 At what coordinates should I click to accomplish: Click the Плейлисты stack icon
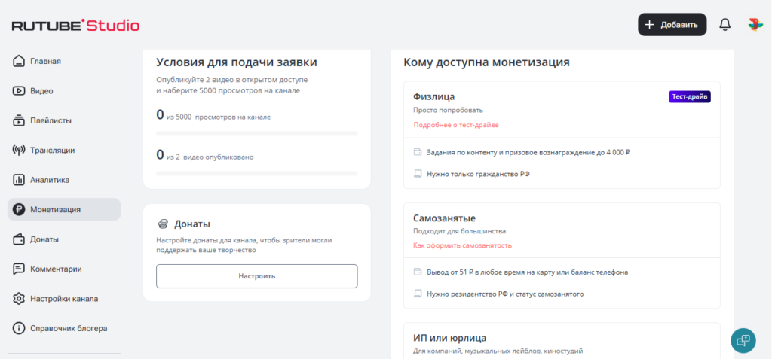pyautogui.click(x=19, y=120)
